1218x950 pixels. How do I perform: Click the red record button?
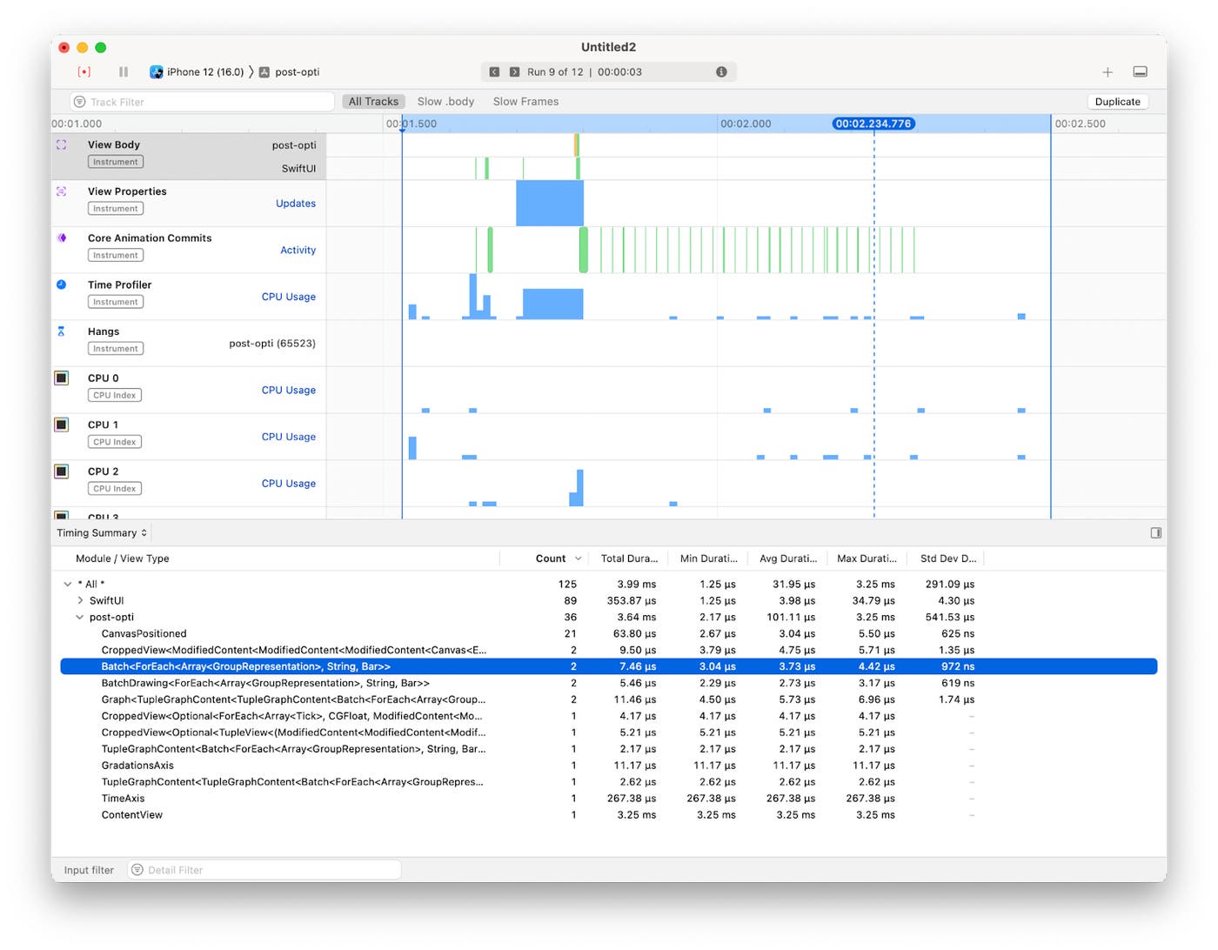pyautogui.click(x=84, y=71)
